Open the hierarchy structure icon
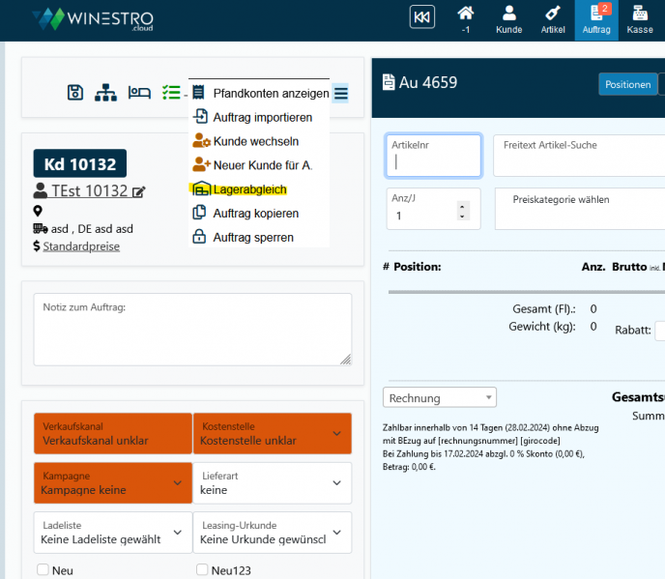Screen dimensions: 665x579 [x=105, y=93]
